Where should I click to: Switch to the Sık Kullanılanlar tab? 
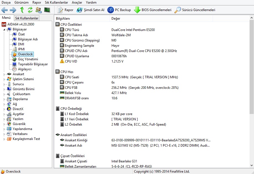pos(27,18)
